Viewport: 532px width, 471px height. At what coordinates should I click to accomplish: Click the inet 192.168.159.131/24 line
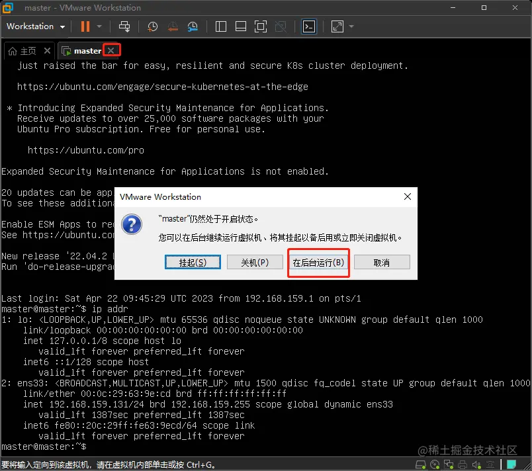[208, 404]
